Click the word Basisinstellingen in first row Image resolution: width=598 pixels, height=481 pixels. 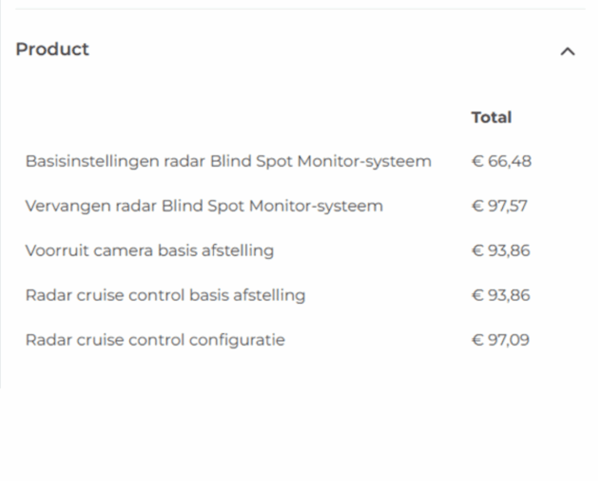tap(92, 161)
